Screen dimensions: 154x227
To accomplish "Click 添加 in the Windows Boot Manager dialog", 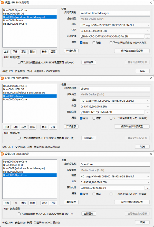I will [x=24, y=52].
